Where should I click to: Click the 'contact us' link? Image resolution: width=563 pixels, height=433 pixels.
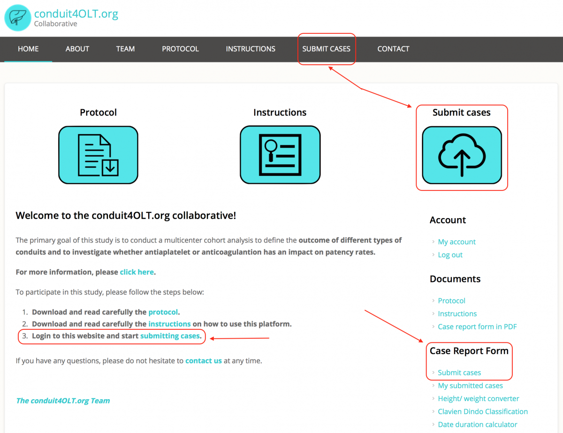204,361
